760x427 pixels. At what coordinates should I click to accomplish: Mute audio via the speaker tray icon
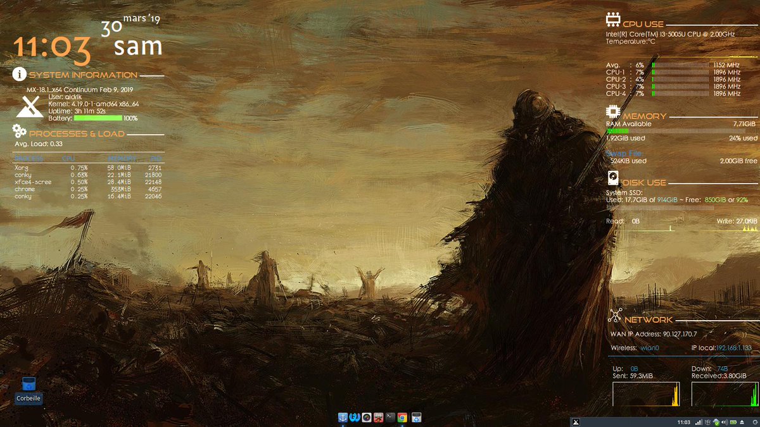click(724, 422)
